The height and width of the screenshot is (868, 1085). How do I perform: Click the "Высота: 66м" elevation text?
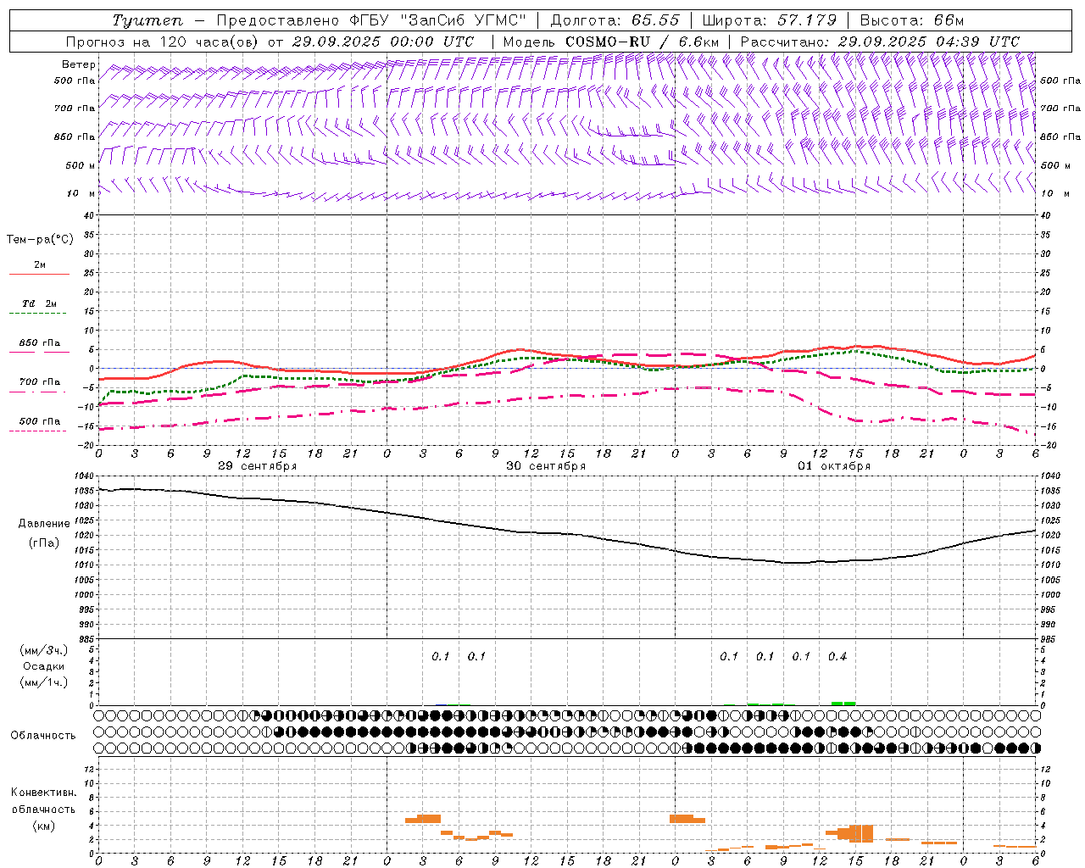point(912,20)
